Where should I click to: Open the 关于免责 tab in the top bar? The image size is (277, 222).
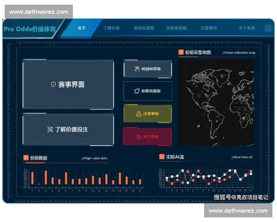coord(247,28)
